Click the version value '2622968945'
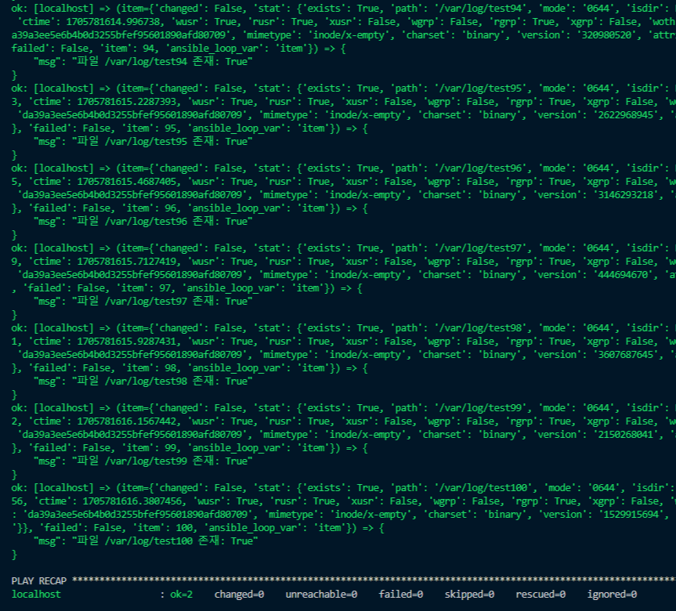Image resolution: width=676 pixels, height=611 pixels. [x=626, y=114]
